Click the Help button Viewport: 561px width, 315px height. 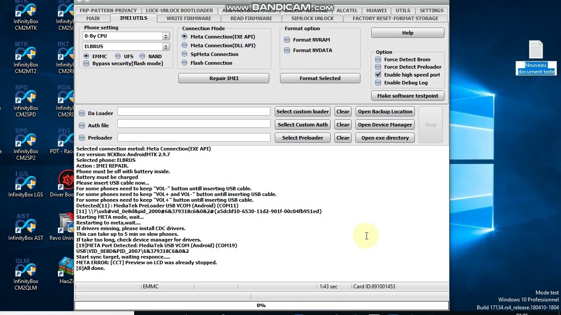[x=408, y=33]
